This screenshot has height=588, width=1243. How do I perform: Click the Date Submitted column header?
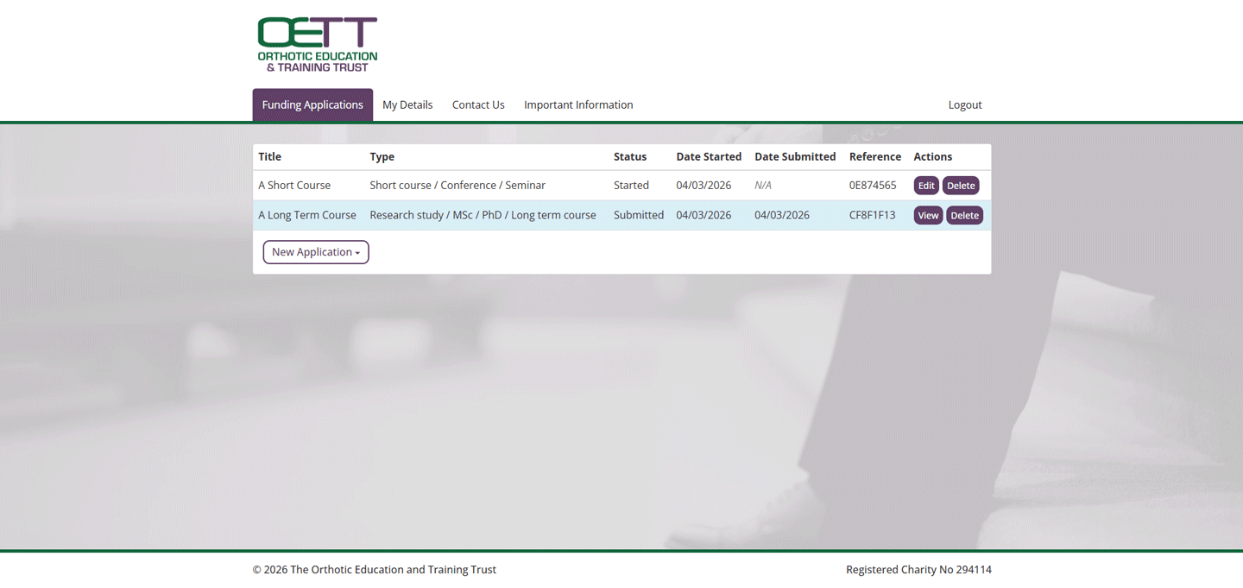[x=794, y=156]
